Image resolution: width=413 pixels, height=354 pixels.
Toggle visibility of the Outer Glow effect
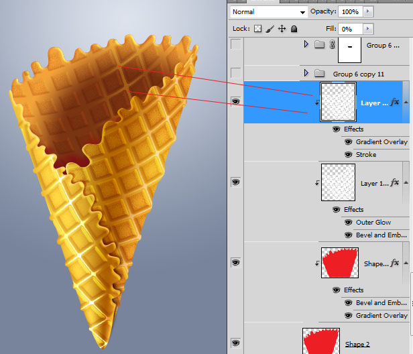(x=348, y=223)
